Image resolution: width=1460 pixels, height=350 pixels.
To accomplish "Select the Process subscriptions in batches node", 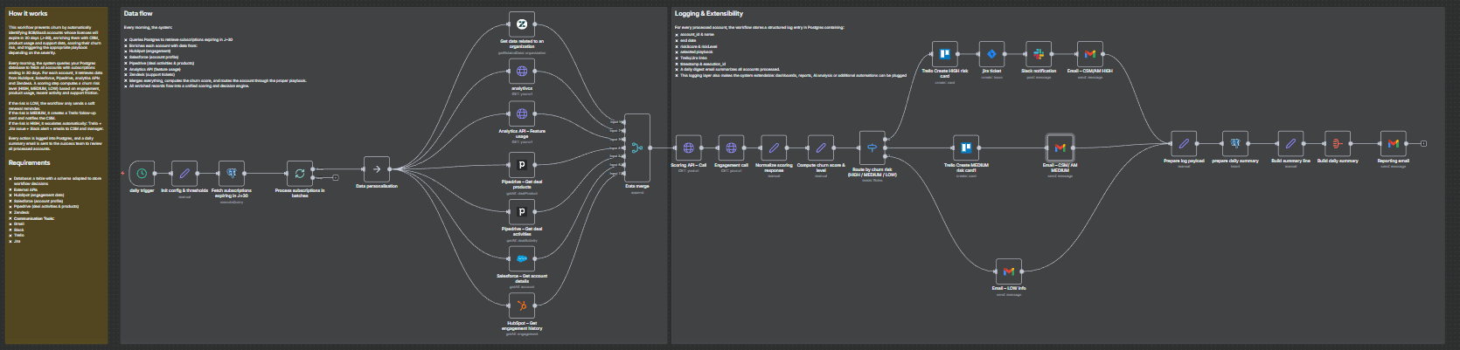I will tap(300, 173).
